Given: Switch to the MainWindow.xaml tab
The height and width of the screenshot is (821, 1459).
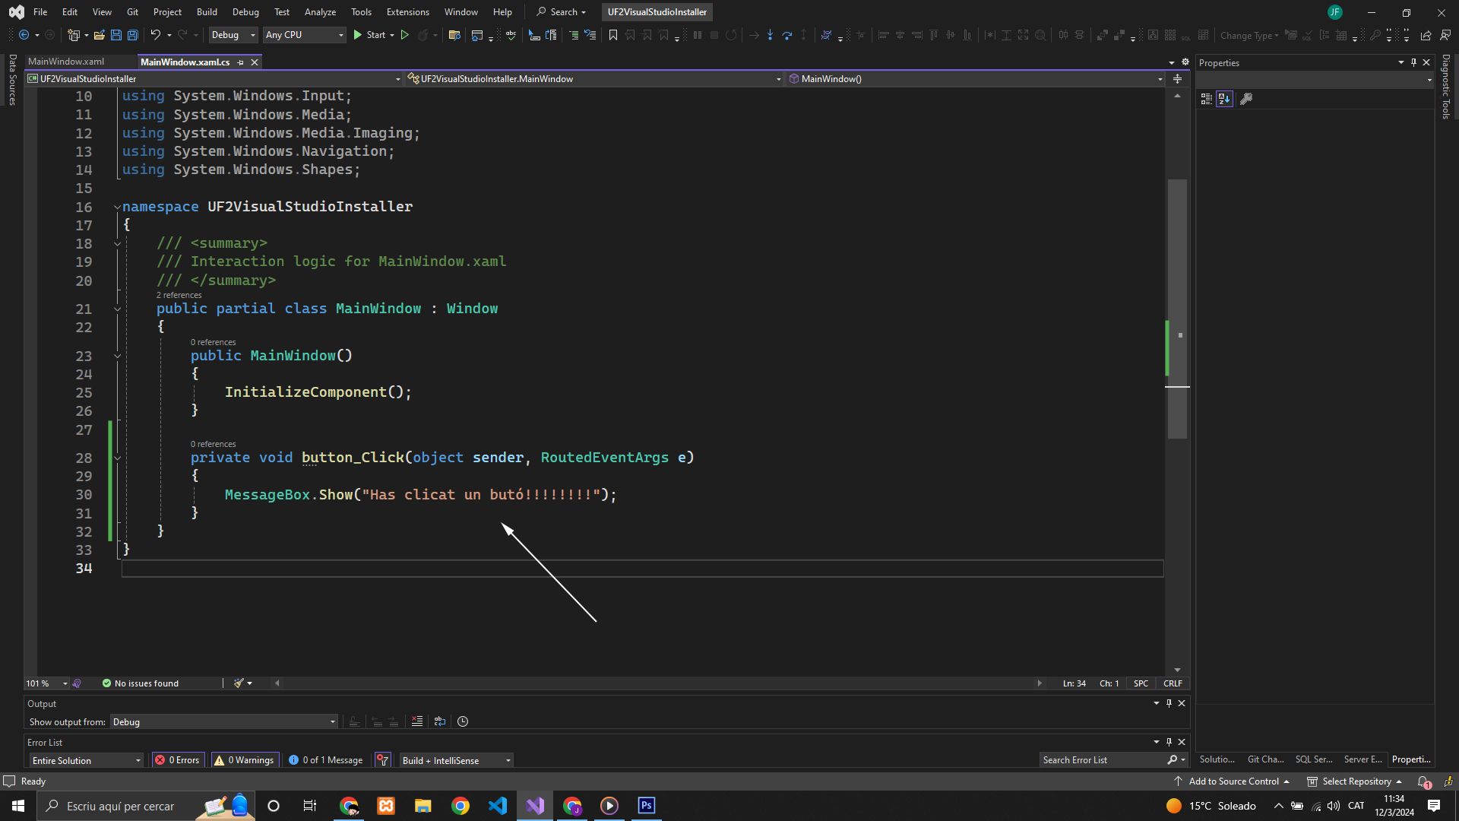Looking at the screenshot, I should pos(66,62).
